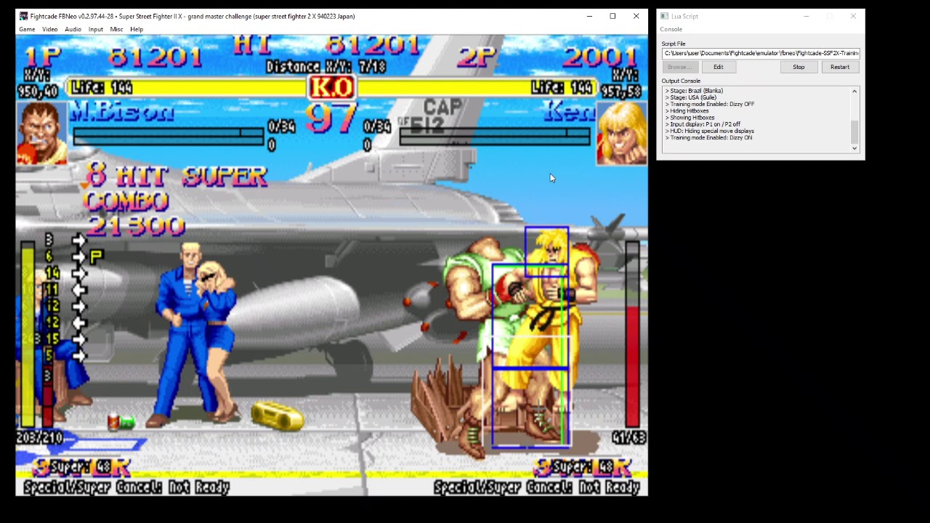
Task: Open the Input menu
Action: click(95, 29)
